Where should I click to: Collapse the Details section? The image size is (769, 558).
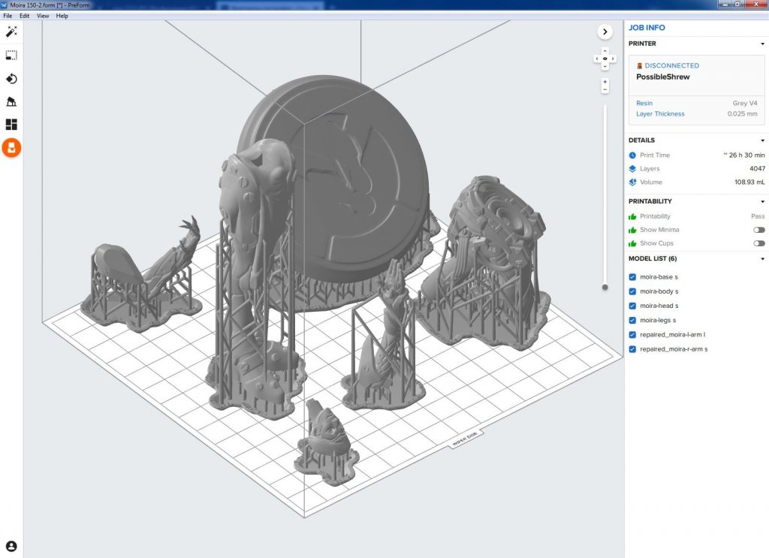[762, 140]
